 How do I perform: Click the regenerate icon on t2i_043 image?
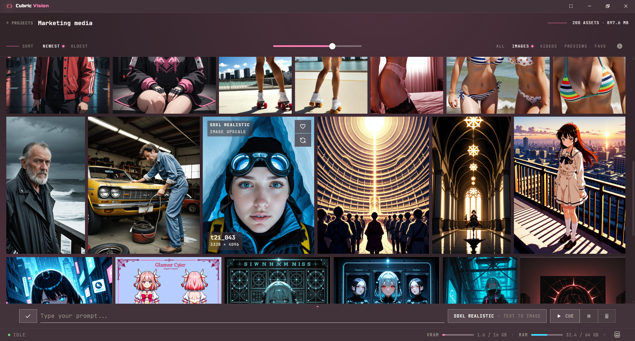coord(303,140)
